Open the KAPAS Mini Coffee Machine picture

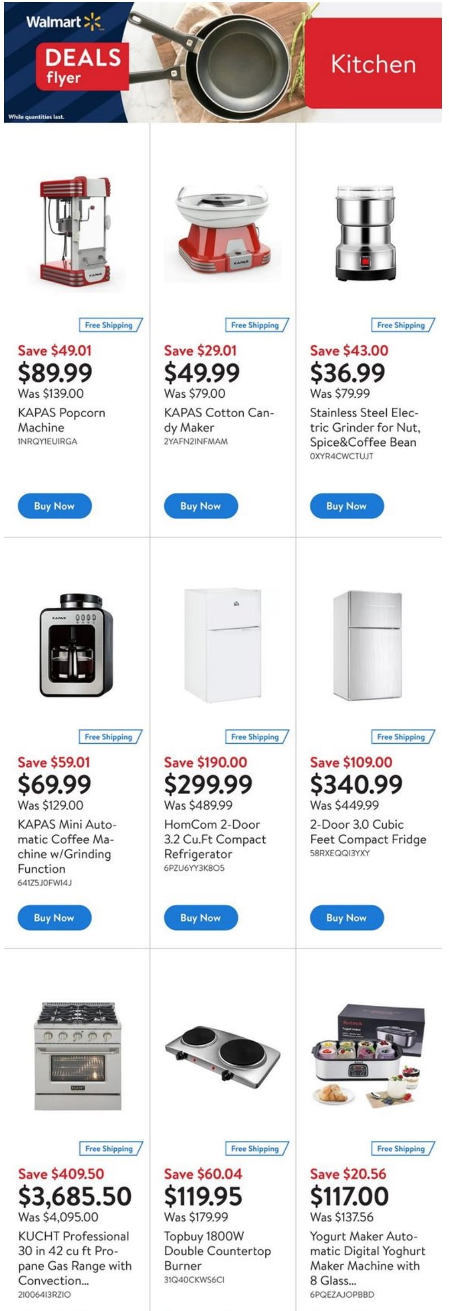tap(76, 645)
